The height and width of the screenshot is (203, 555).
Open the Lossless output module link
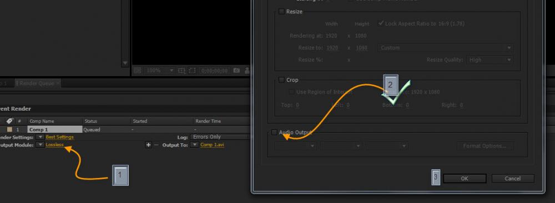click(54, 145)
